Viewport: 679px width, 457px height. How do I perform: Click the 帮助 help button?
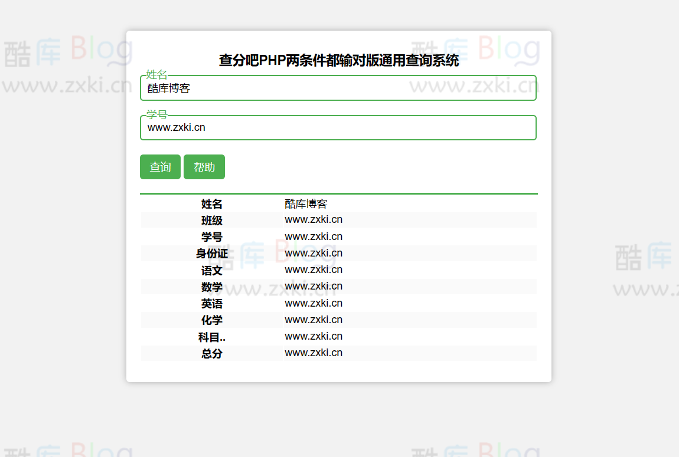pyautogui.click(x=204, y=167)
